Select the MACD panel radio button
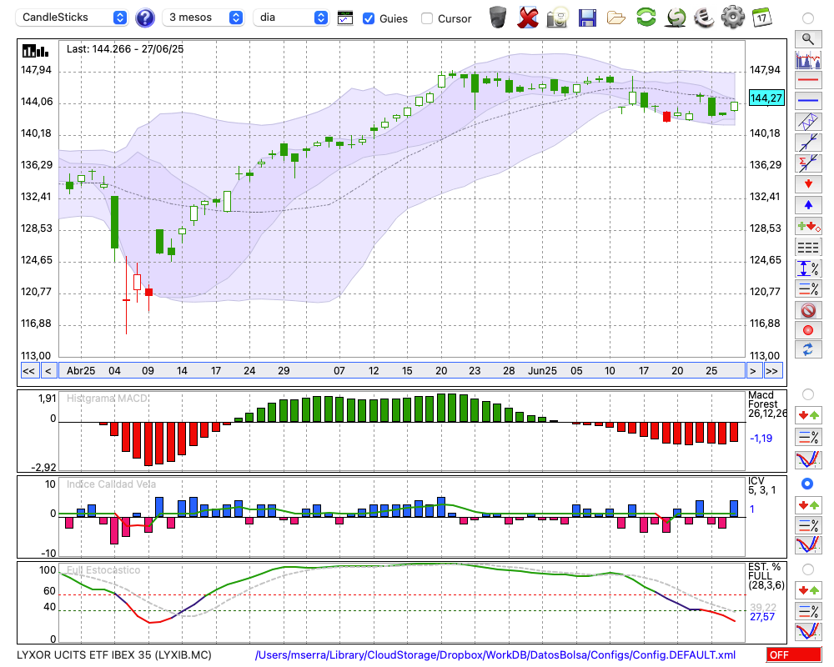Viewport: 834px width, 667px height. pos(808,394)
